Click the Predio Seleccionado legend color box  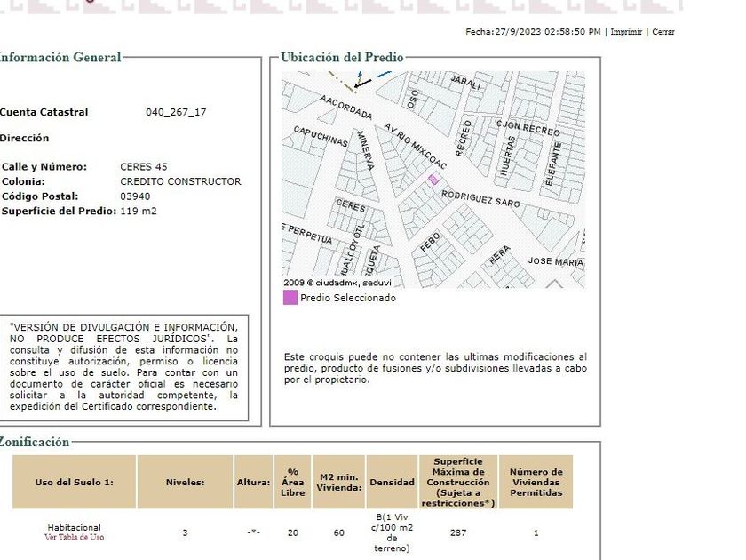click(290, 298)
